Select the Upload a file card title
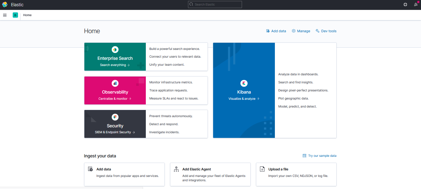421x189 pixels. click(278, 169)
